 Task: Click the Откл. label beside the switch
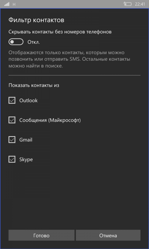click(x=34, y=42)
